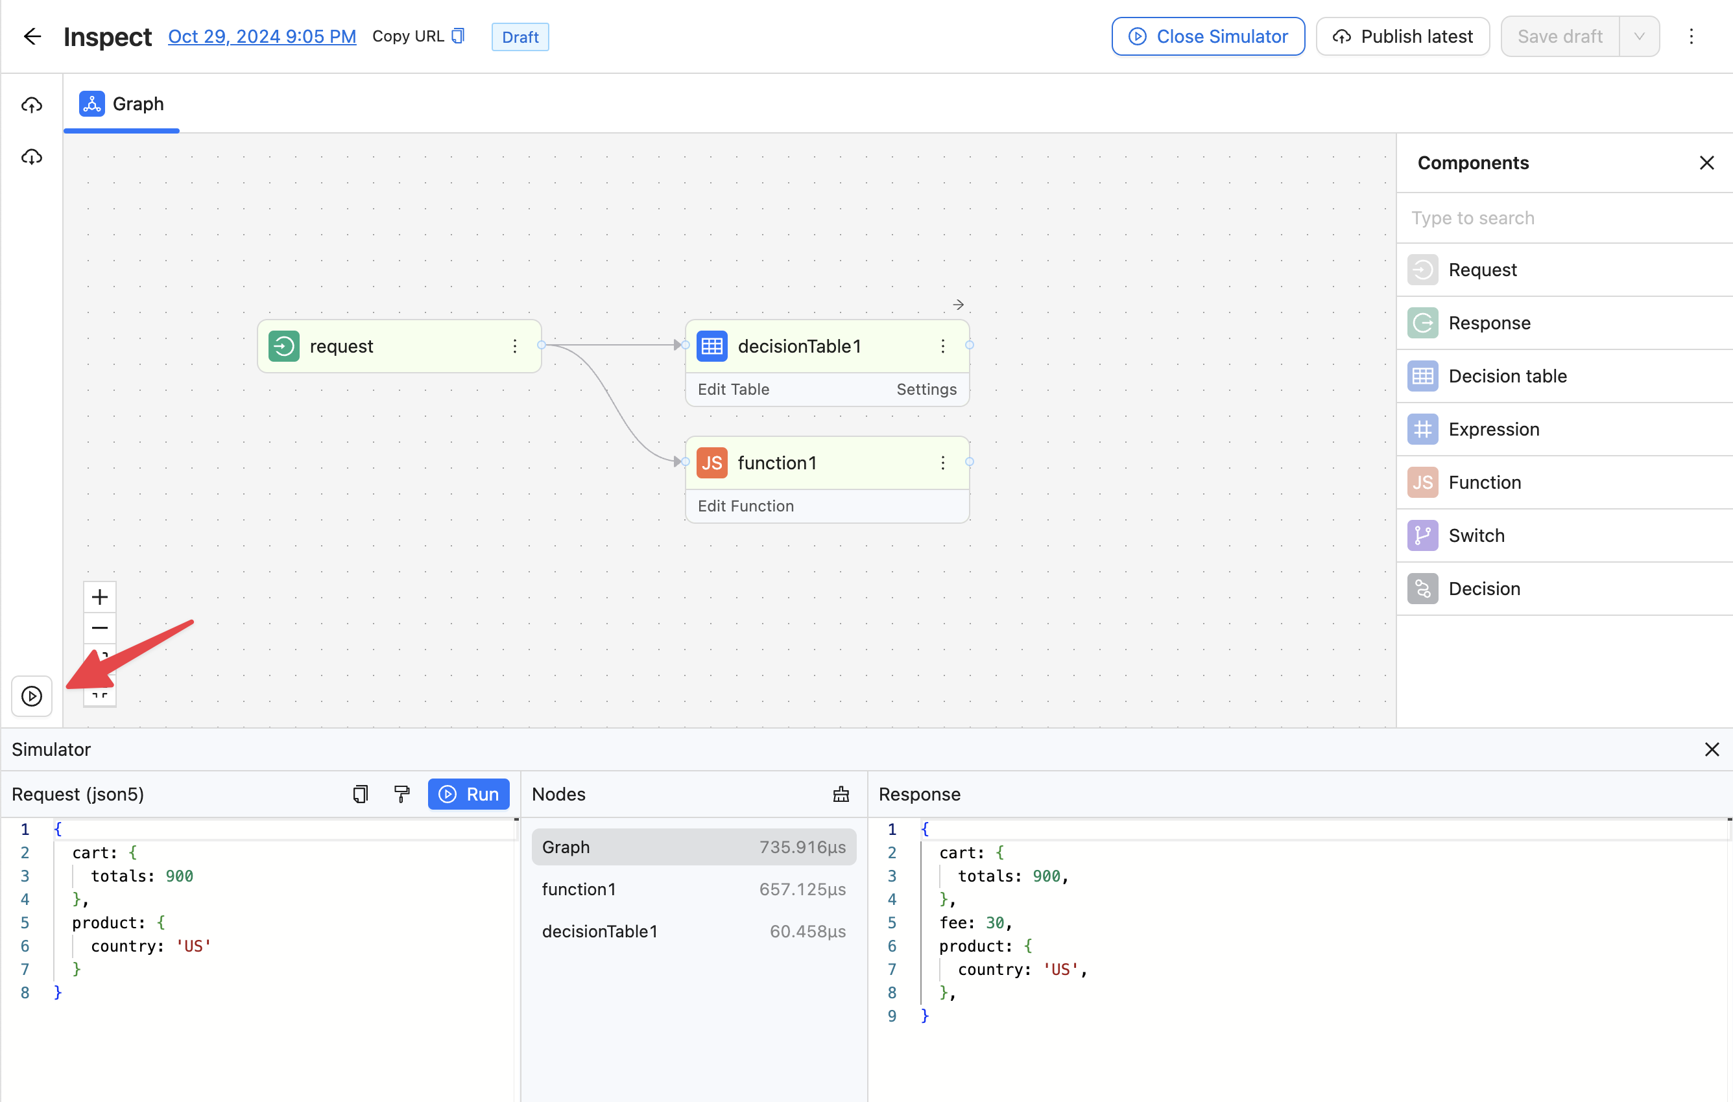Viewport: 1733px width, 1102px height.
Task: Focus the Type to search field
Action: click(1564, 218)
